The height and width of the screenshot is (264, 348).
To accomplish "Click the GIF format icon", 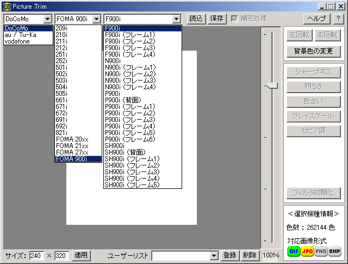I will click(294, 251).
